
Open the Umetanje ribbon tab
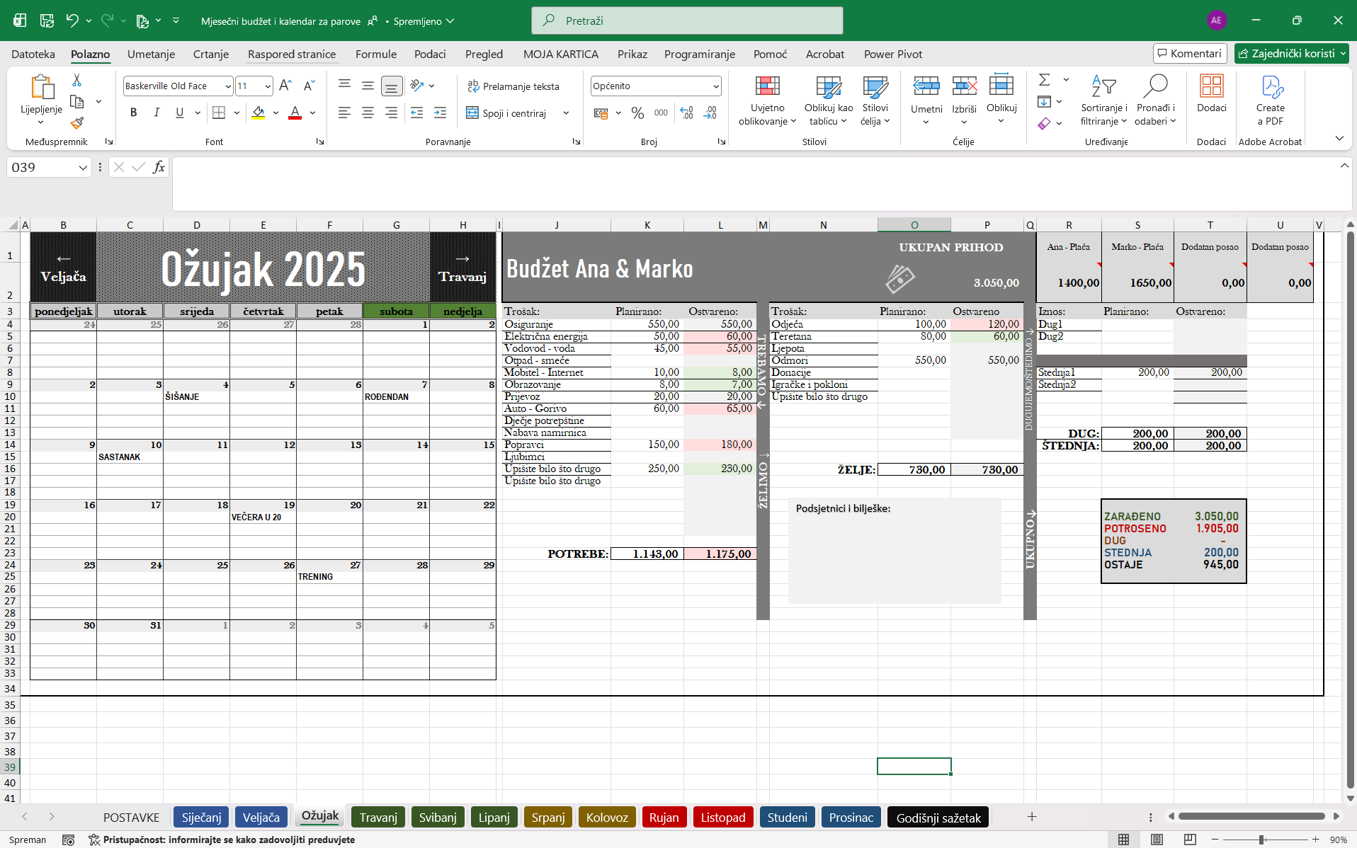[151, 54]
